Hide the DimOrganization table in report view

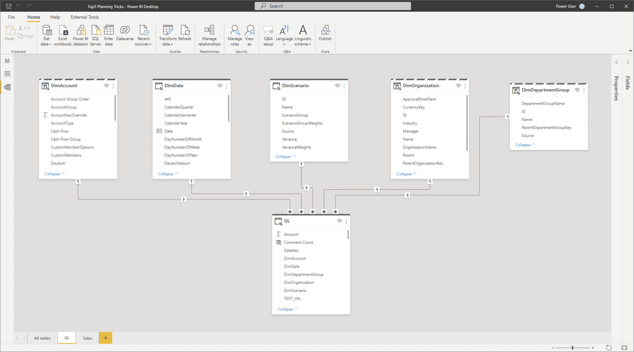(x=458, y=85)
